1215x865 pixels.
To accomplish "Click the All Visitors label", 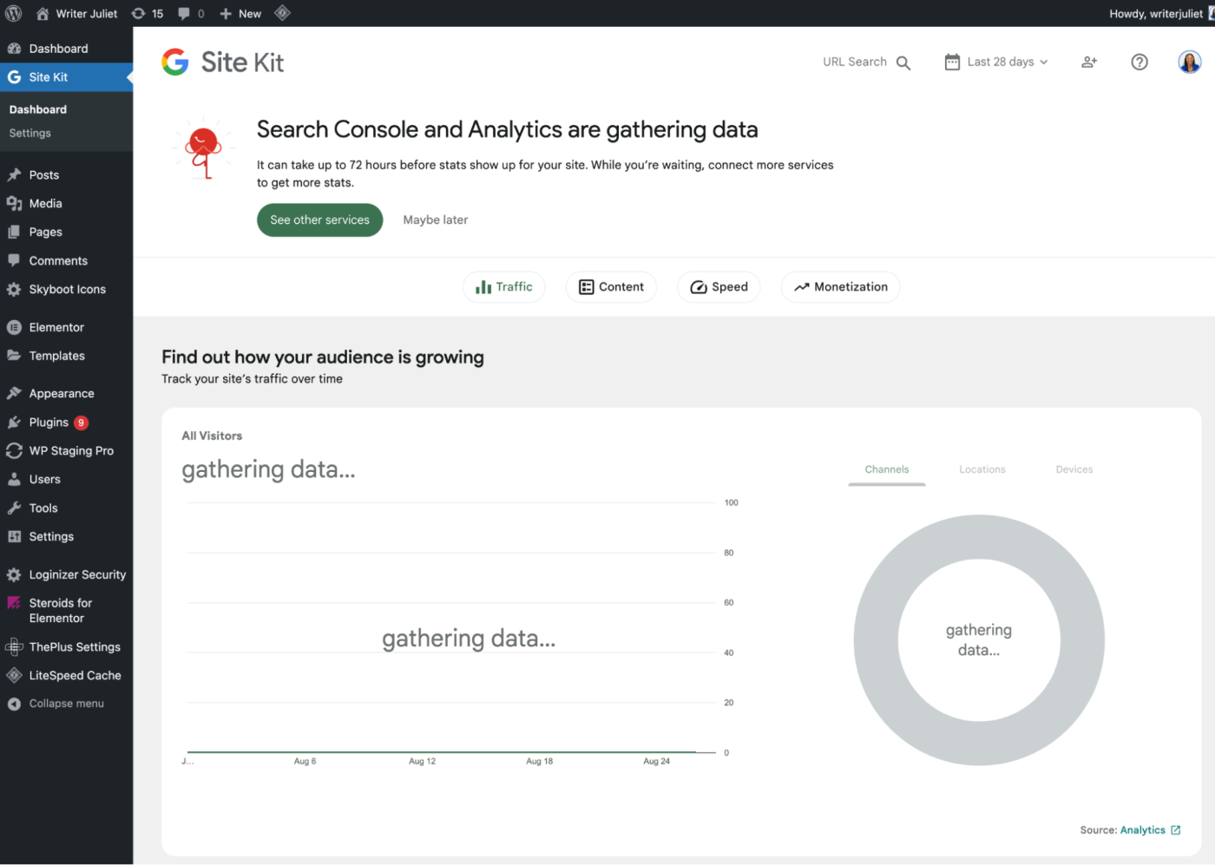I will tap(212, 436).
